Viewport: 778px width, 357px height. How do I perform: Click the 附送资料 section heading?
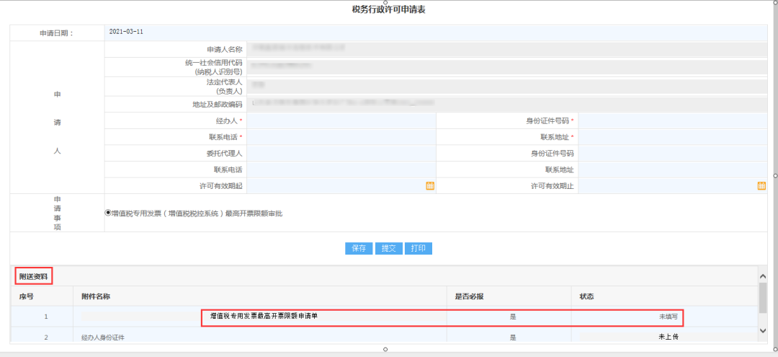(34, 276)
